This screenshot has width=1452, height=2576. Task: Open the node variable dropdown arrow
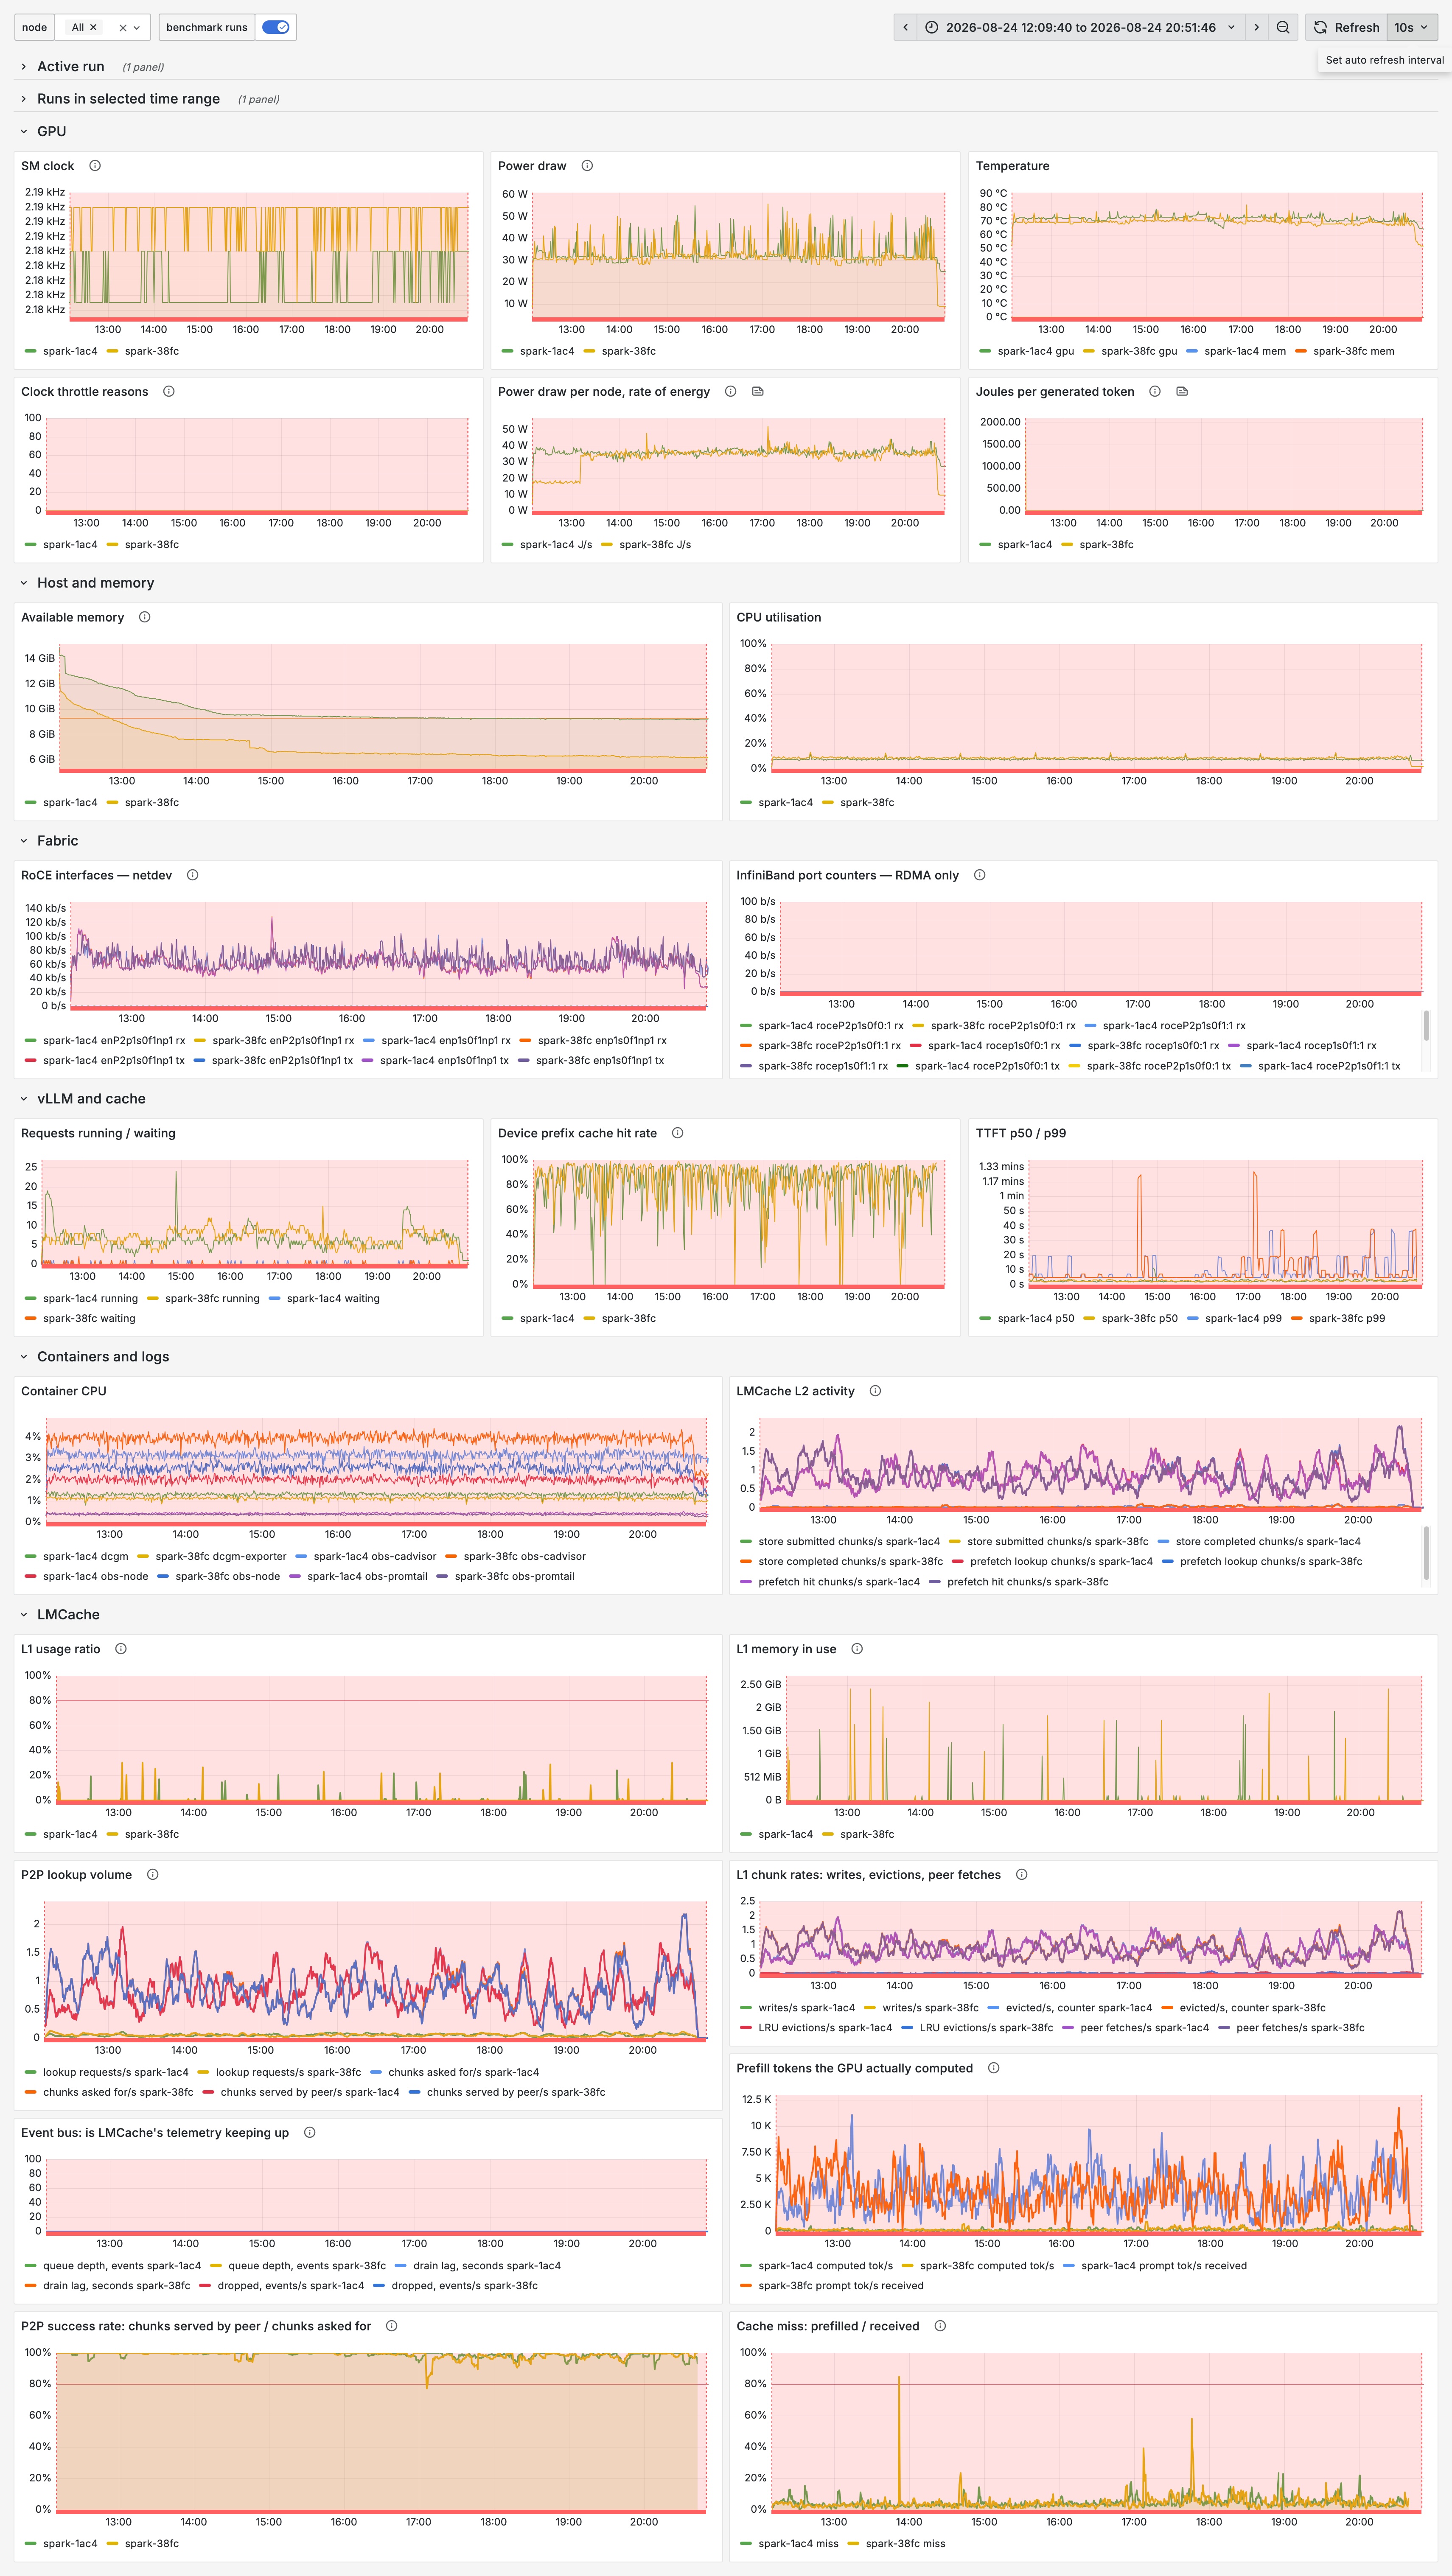[x=137, y=28]
